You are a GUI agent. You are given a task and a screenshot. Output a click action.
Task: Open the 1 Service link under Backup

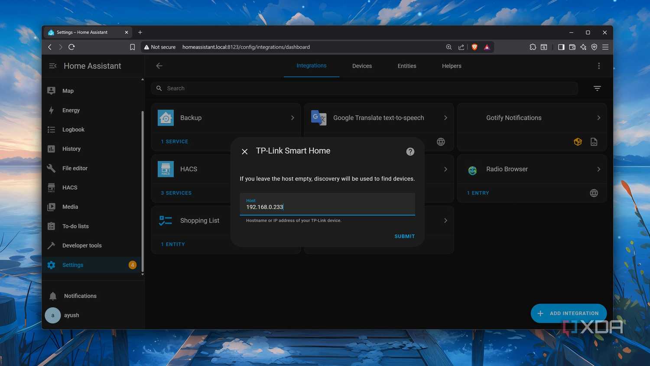(175, 142)
